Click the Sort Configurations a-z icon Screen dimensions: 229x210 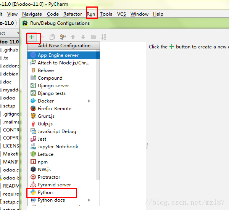104,37
